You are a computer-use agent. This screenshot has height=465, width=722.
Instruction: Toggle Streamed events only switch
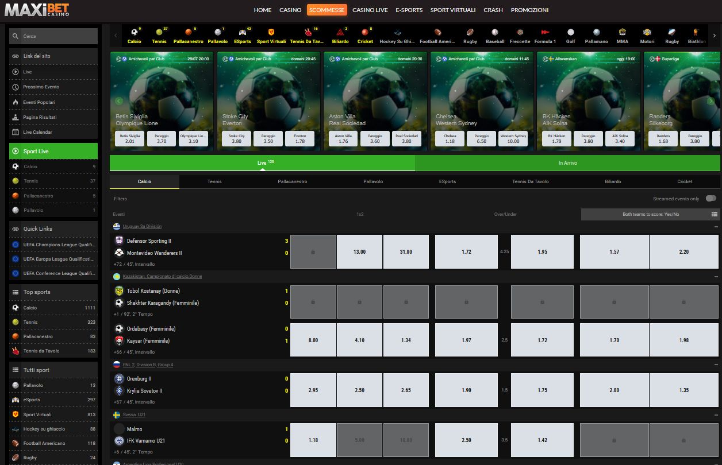click(711, 199)
